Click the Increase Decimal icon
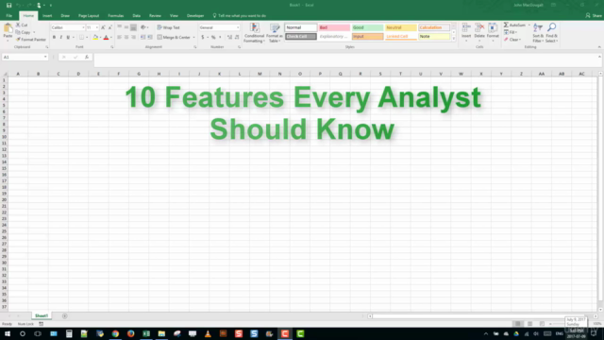604x340 pixels. coord(229,38)
